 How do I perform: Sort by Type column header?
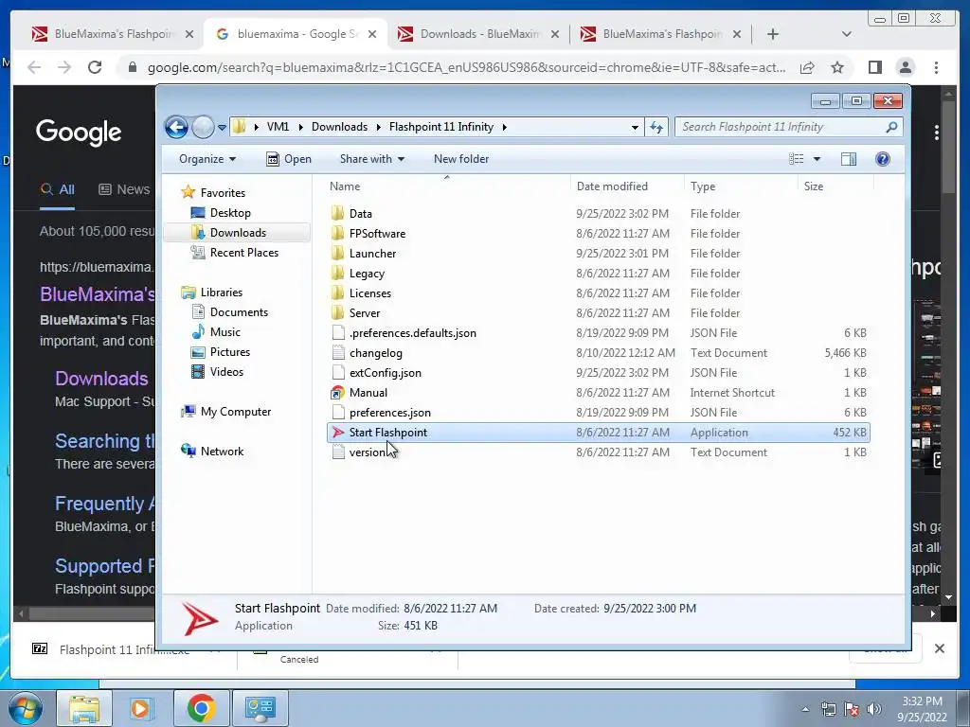coord(703,186)
